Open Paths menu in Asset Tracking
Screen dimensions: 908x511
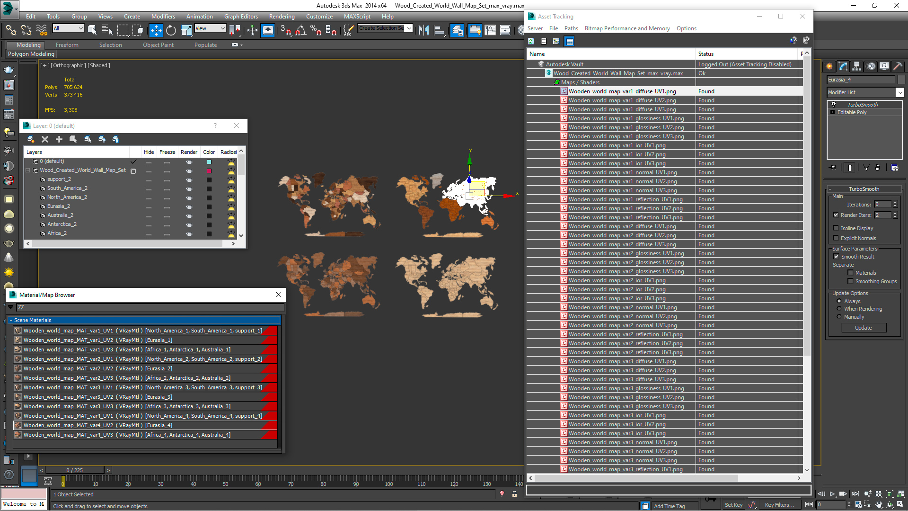pos(571,28)
